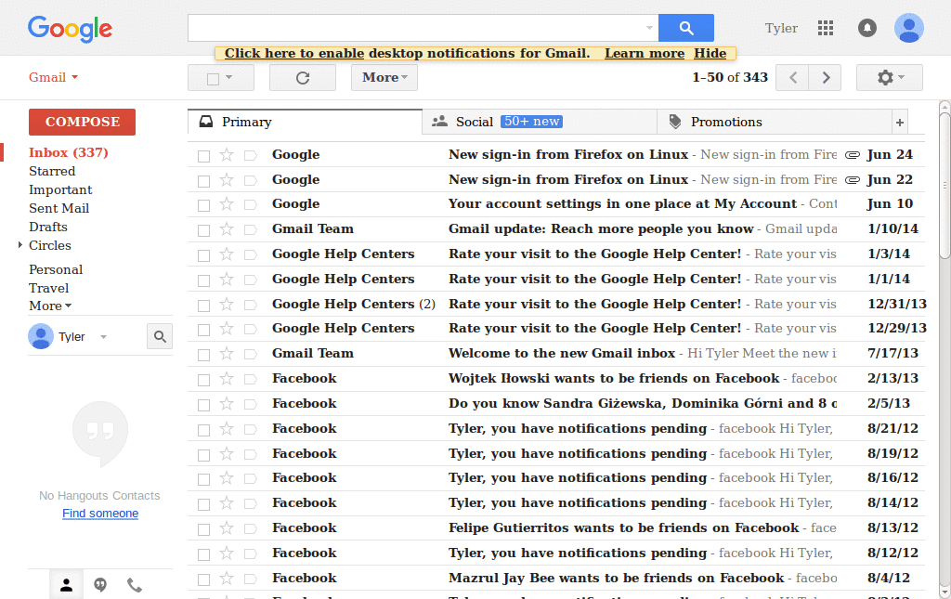This screenshot has width=951, height=599.
Task: Open the notifications bell
Action: point(867,28)
